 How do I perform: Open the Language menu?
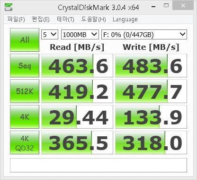(x=125, y=19)
